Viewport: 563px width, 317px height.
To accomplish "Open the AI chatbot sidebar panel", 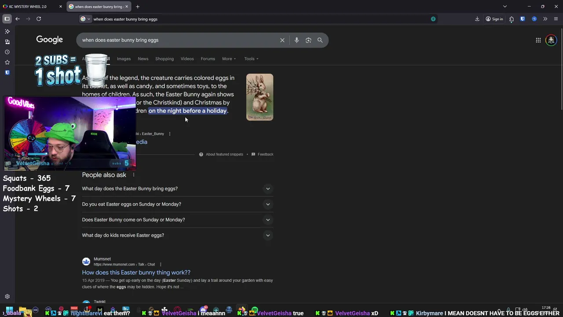I will 7,32.
